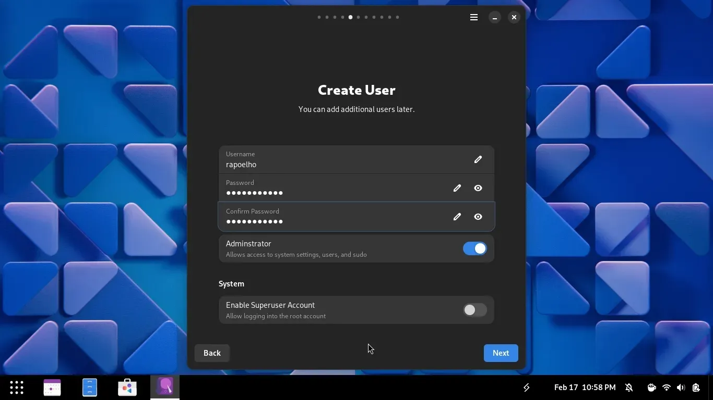The width and height of the screenshot is (713, 400).
Task: Go Back to the previous step
Action: coord(212,353)
